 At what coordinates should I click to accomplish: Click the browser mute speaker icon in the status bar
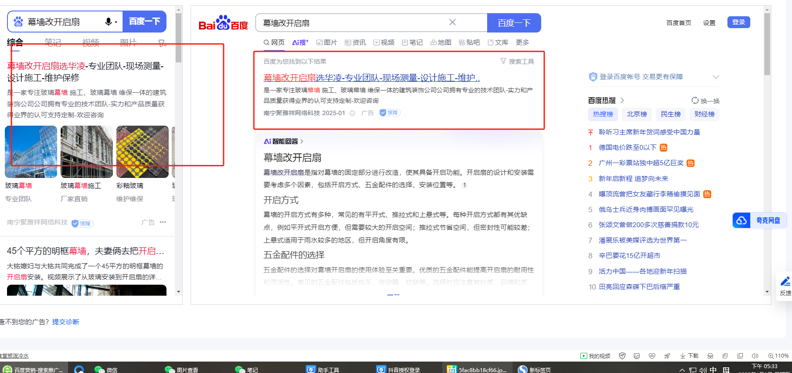755,356
